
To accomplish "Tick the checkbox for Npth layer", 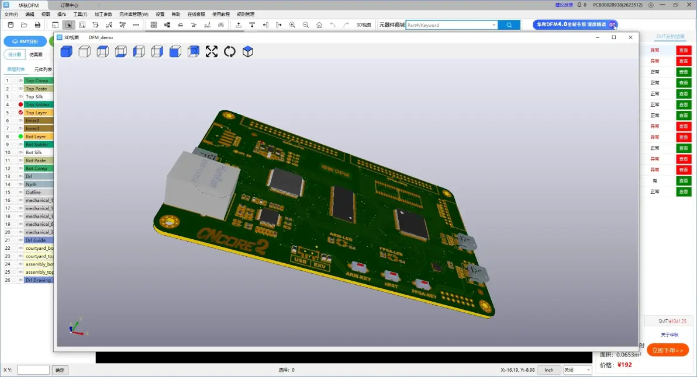I will (14, 184).
